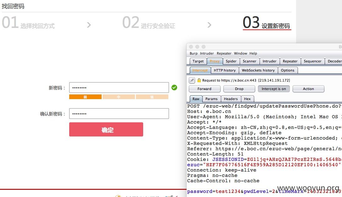Open the Scanner tab
The height and width of the screenshot is (197, 342).
point(249,61)
